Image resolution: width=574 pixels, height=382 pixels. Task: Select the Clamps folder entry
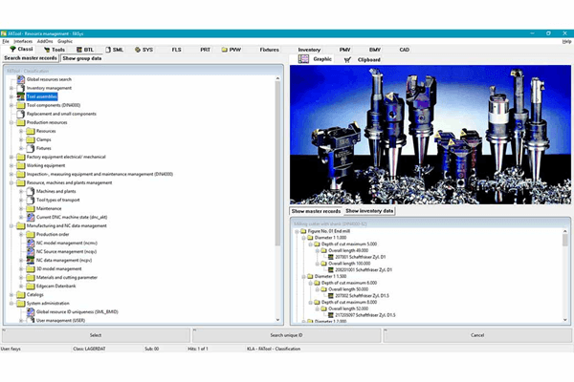[x=44, y=139]
